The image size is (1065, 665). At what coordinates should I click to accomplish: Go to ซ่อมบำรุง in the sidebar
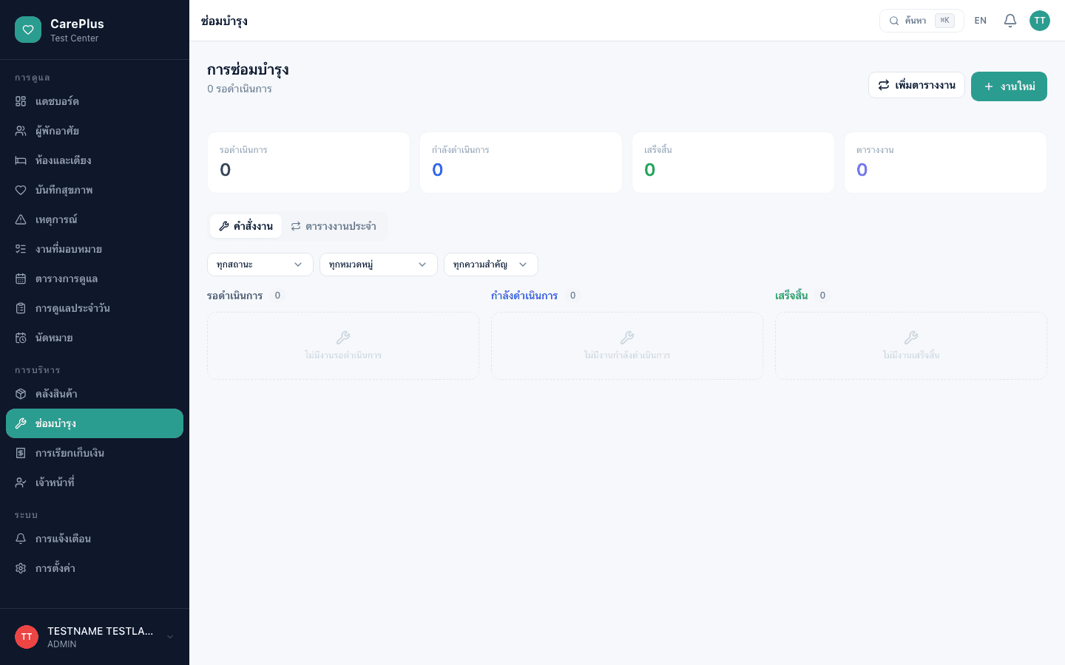click(95, 423)
